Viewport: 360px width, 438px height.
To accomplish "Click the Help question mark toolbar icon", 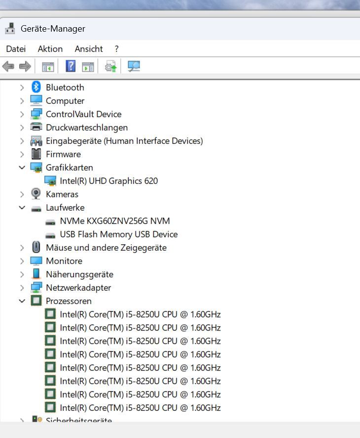I will click(71, 66).
